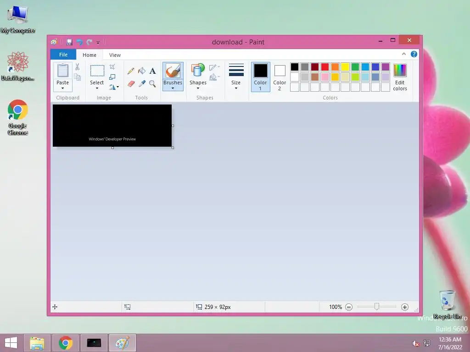The image size is (470, 352).
Task: Select the Text tool
Action: point(152,71)
